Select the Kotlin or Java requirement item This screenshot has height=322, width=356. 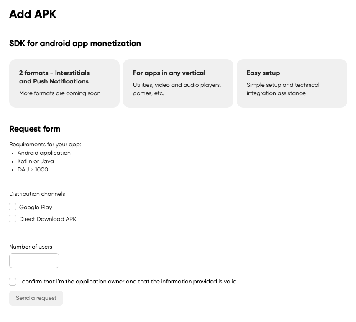coord(36,161)
